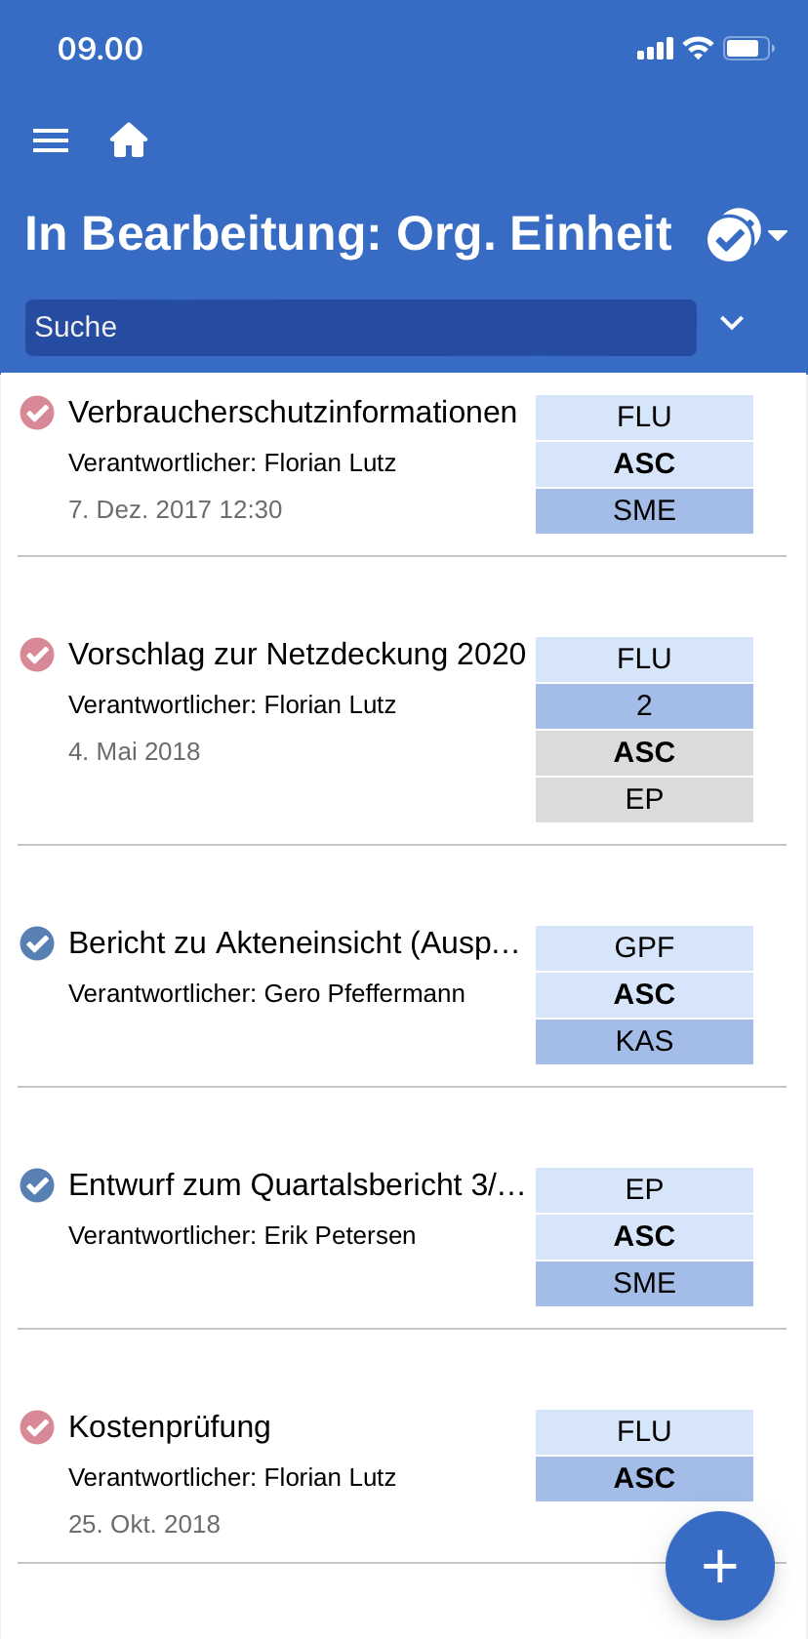The image size is (808, 1639).
Task: Tap the Wi-Fi status icon
Action: (x=698, y=48)
